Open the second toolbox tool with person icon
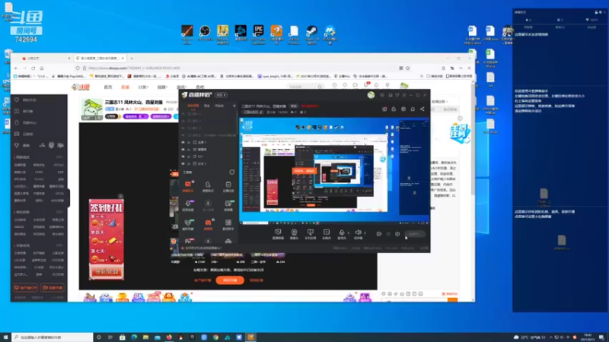The image size is (609, 342). tap(208, 186)
